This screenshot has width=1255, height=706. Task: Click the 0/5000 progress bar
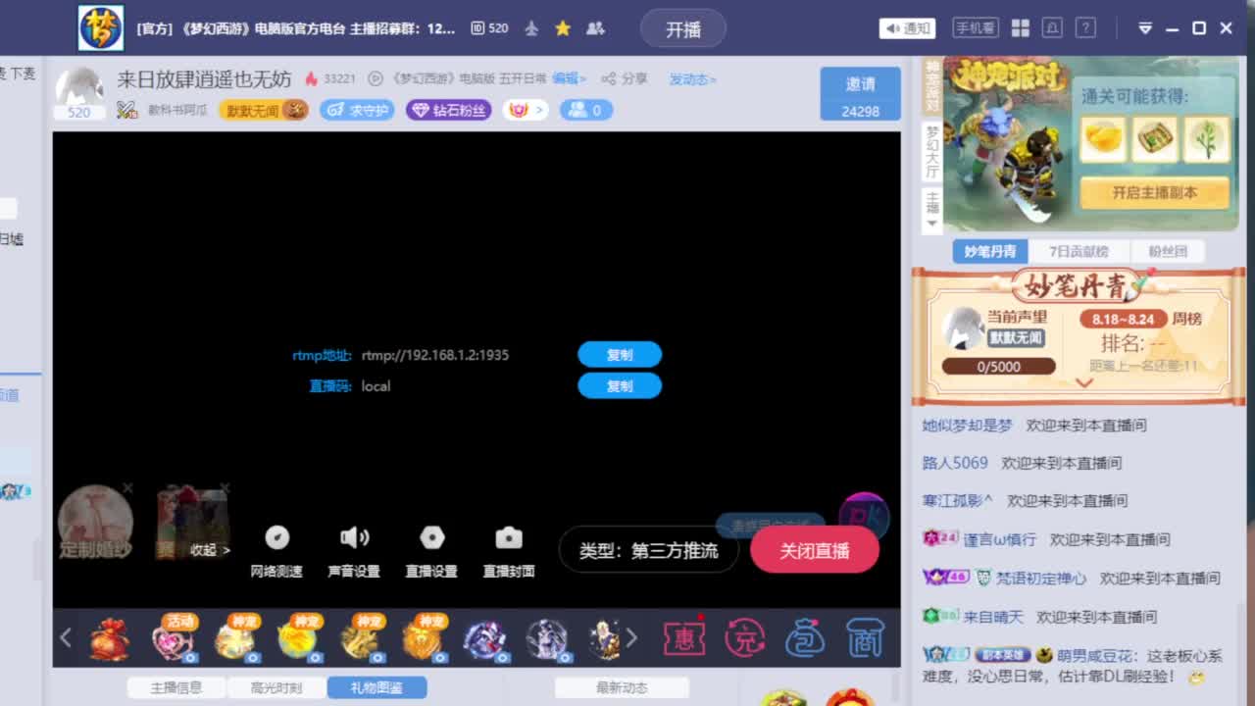point(999,366)
